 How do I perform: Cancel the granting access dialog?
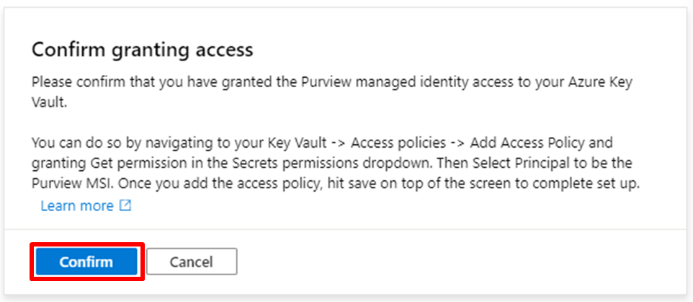pyautogui.click(x=192, y=262)
